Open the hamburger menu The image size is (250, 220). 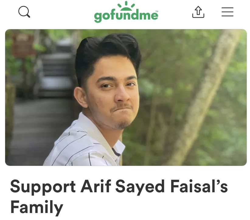(x=227, y=12)
